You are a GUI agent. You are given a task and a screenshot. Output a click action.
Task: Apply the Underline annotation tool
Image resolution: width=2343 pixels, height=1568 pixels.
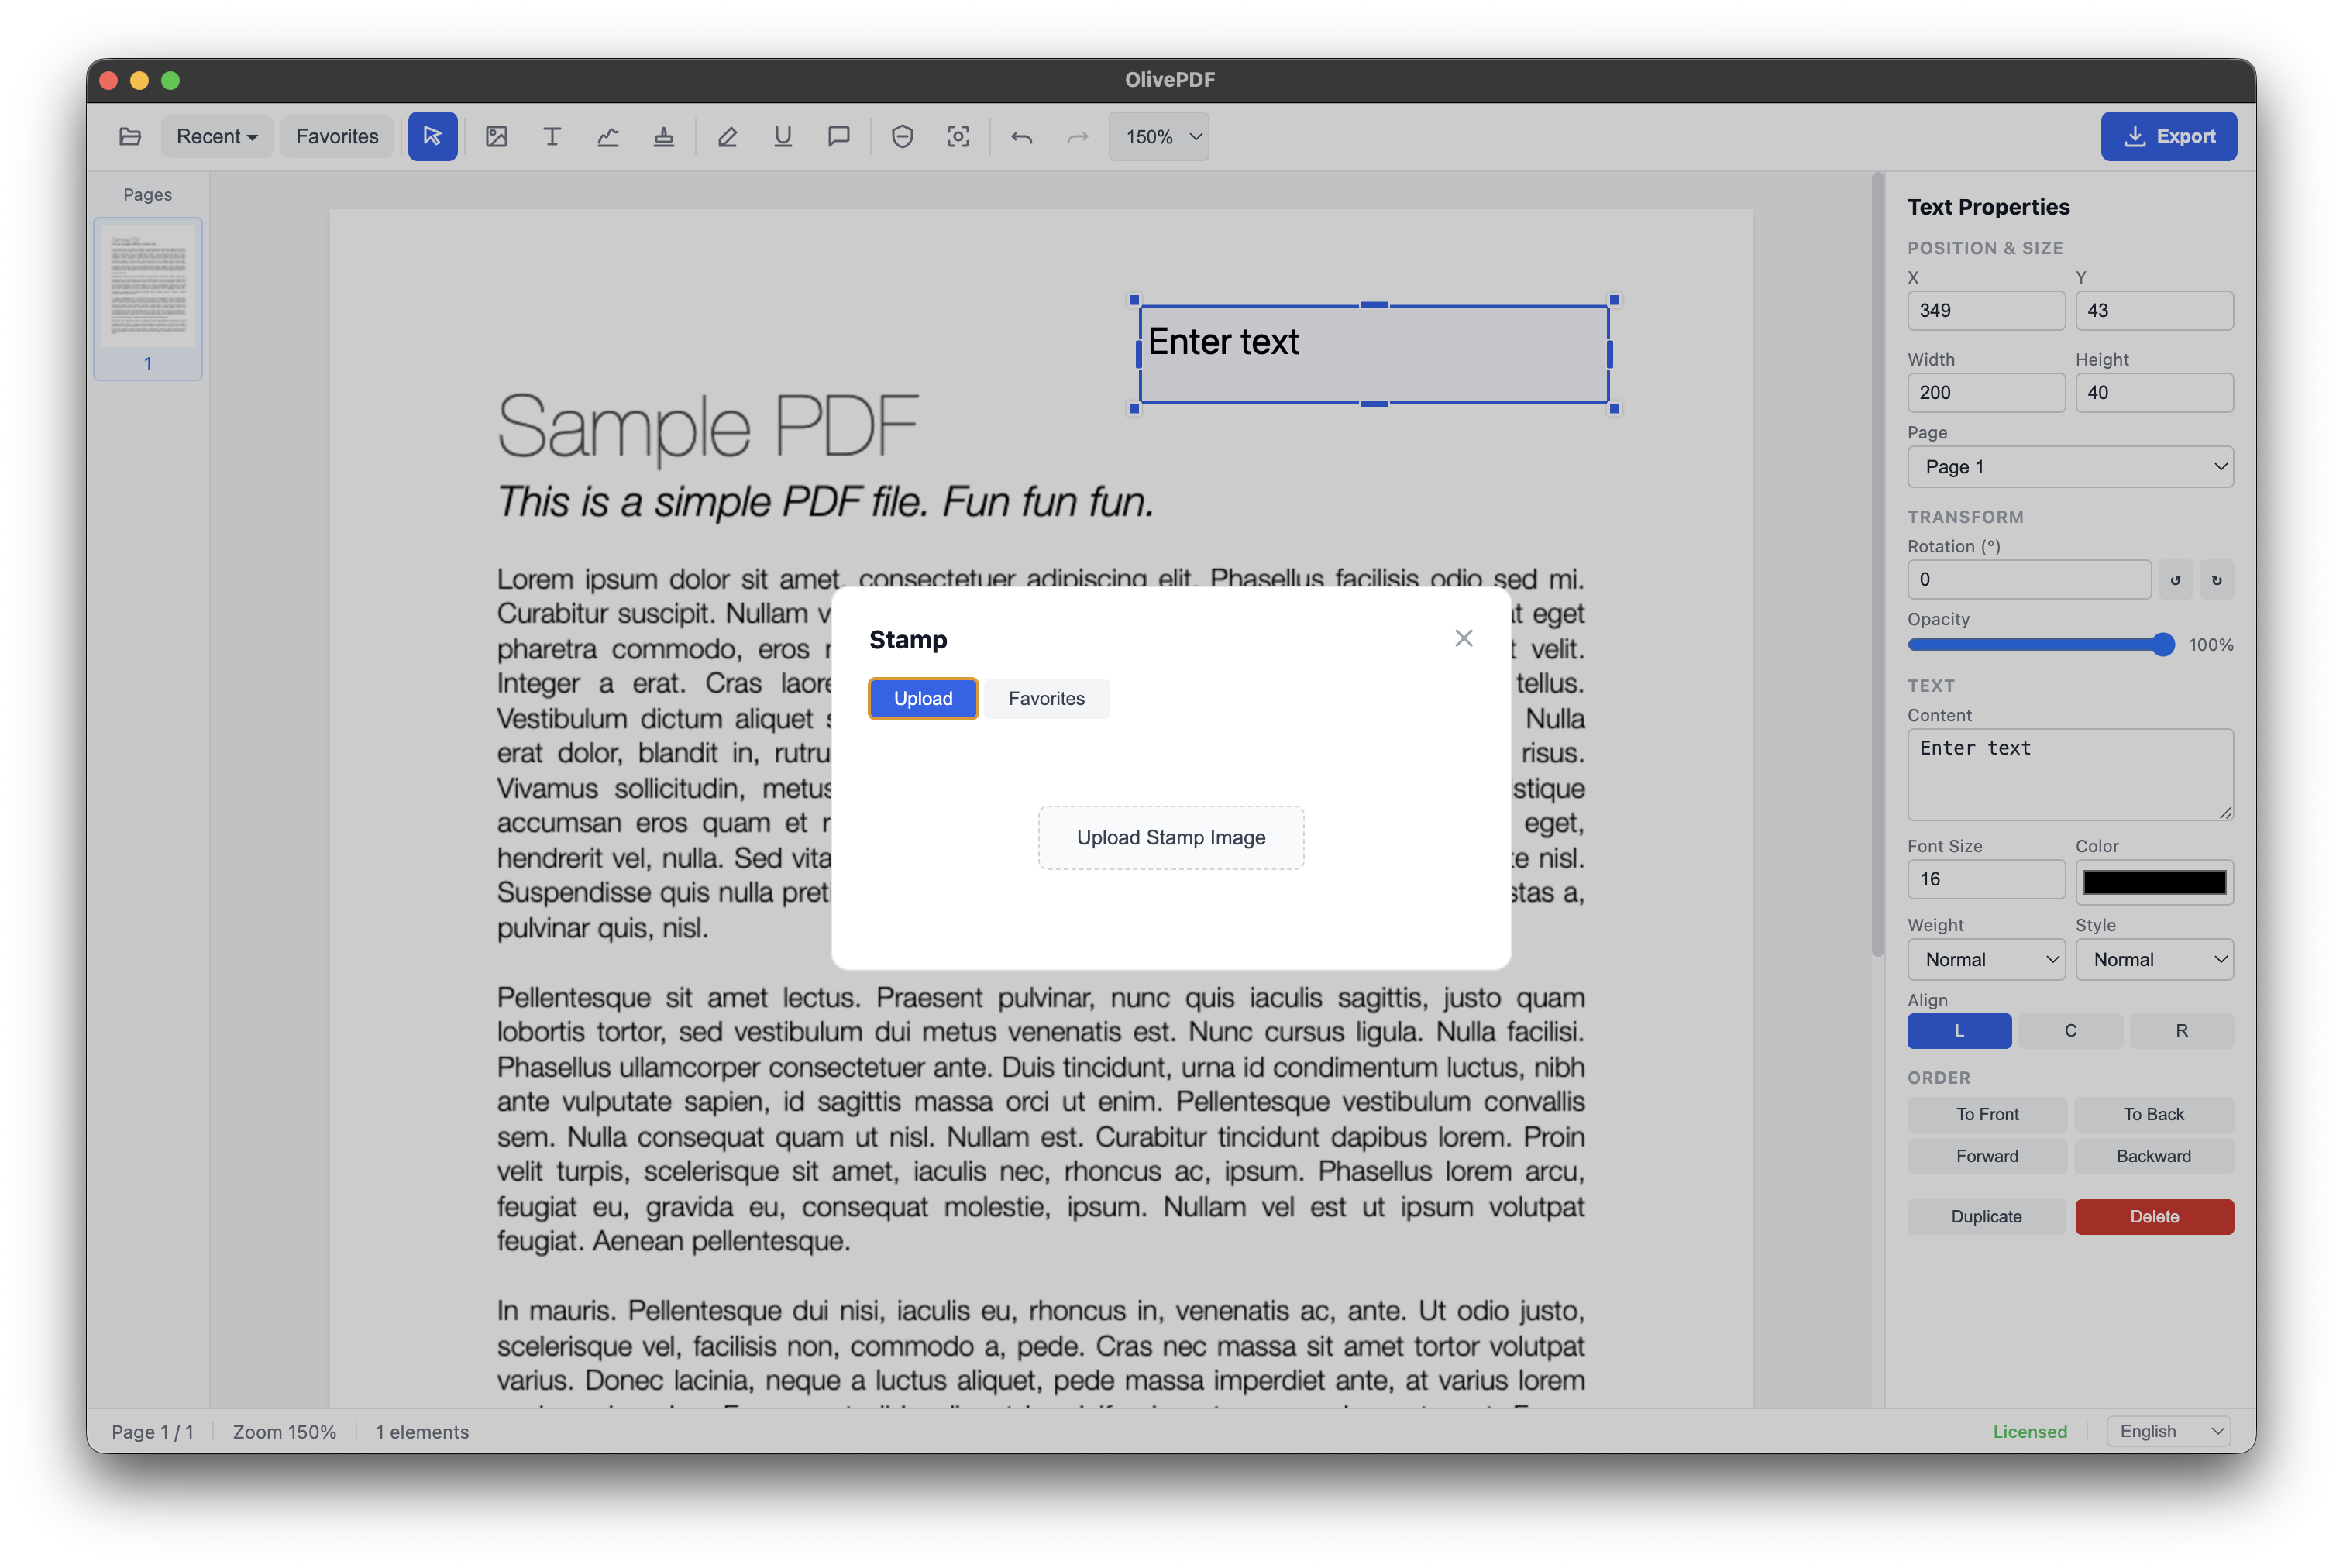pos(782,136)
